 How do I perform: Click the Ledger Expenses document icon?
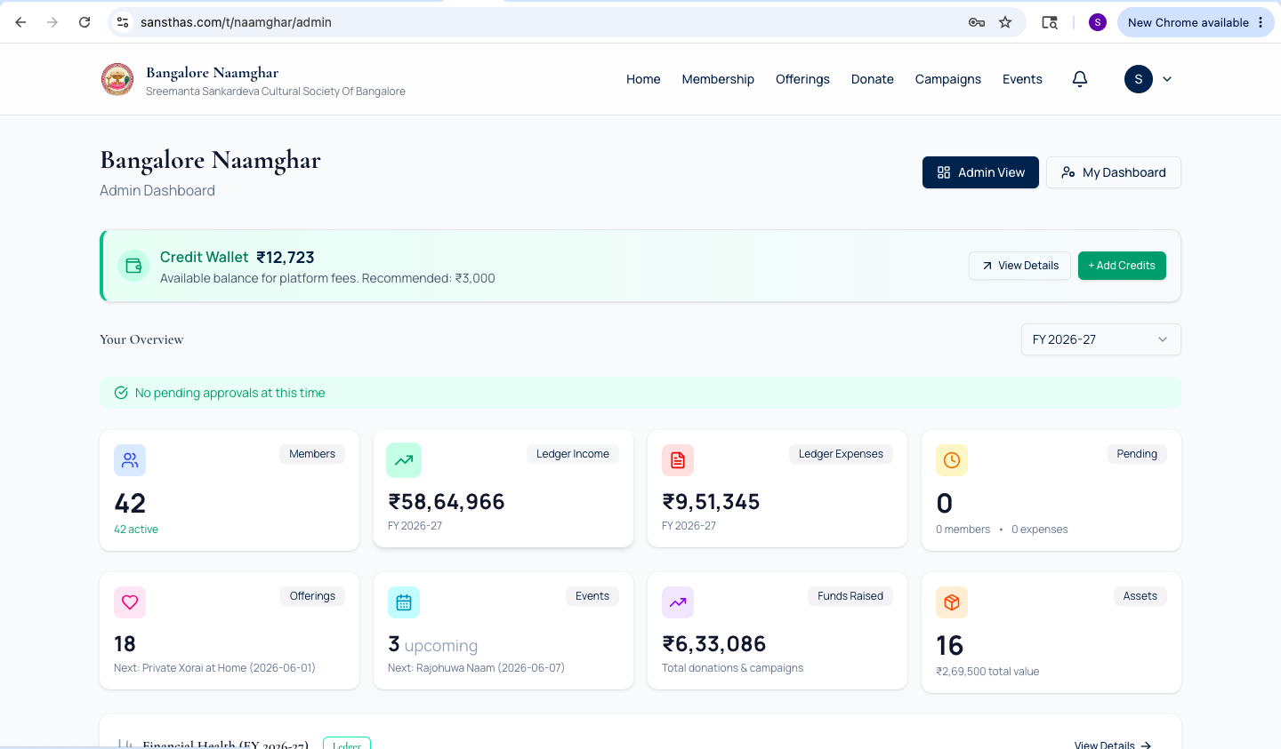(678, 460)
